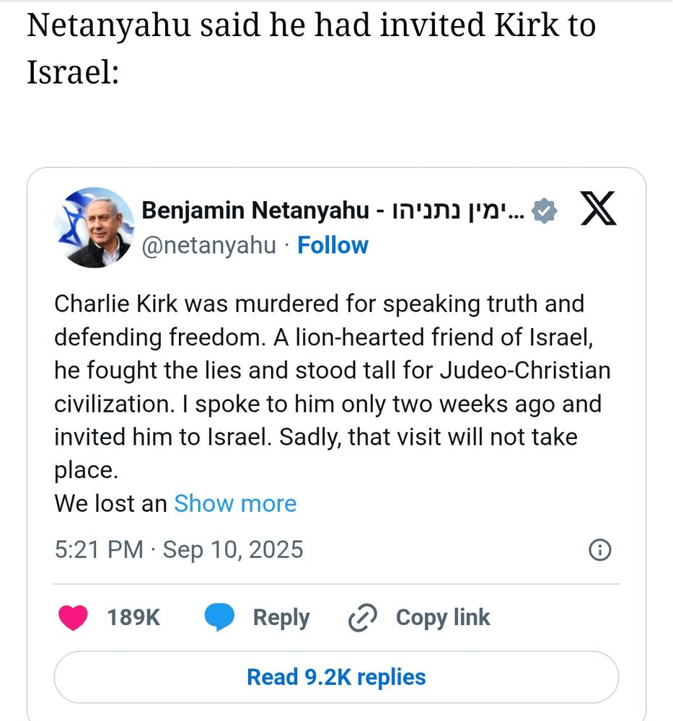Viewport: 673px width, 721px height.
Task: Open Netanyahu's profile picture
Action: pos(94,228)
